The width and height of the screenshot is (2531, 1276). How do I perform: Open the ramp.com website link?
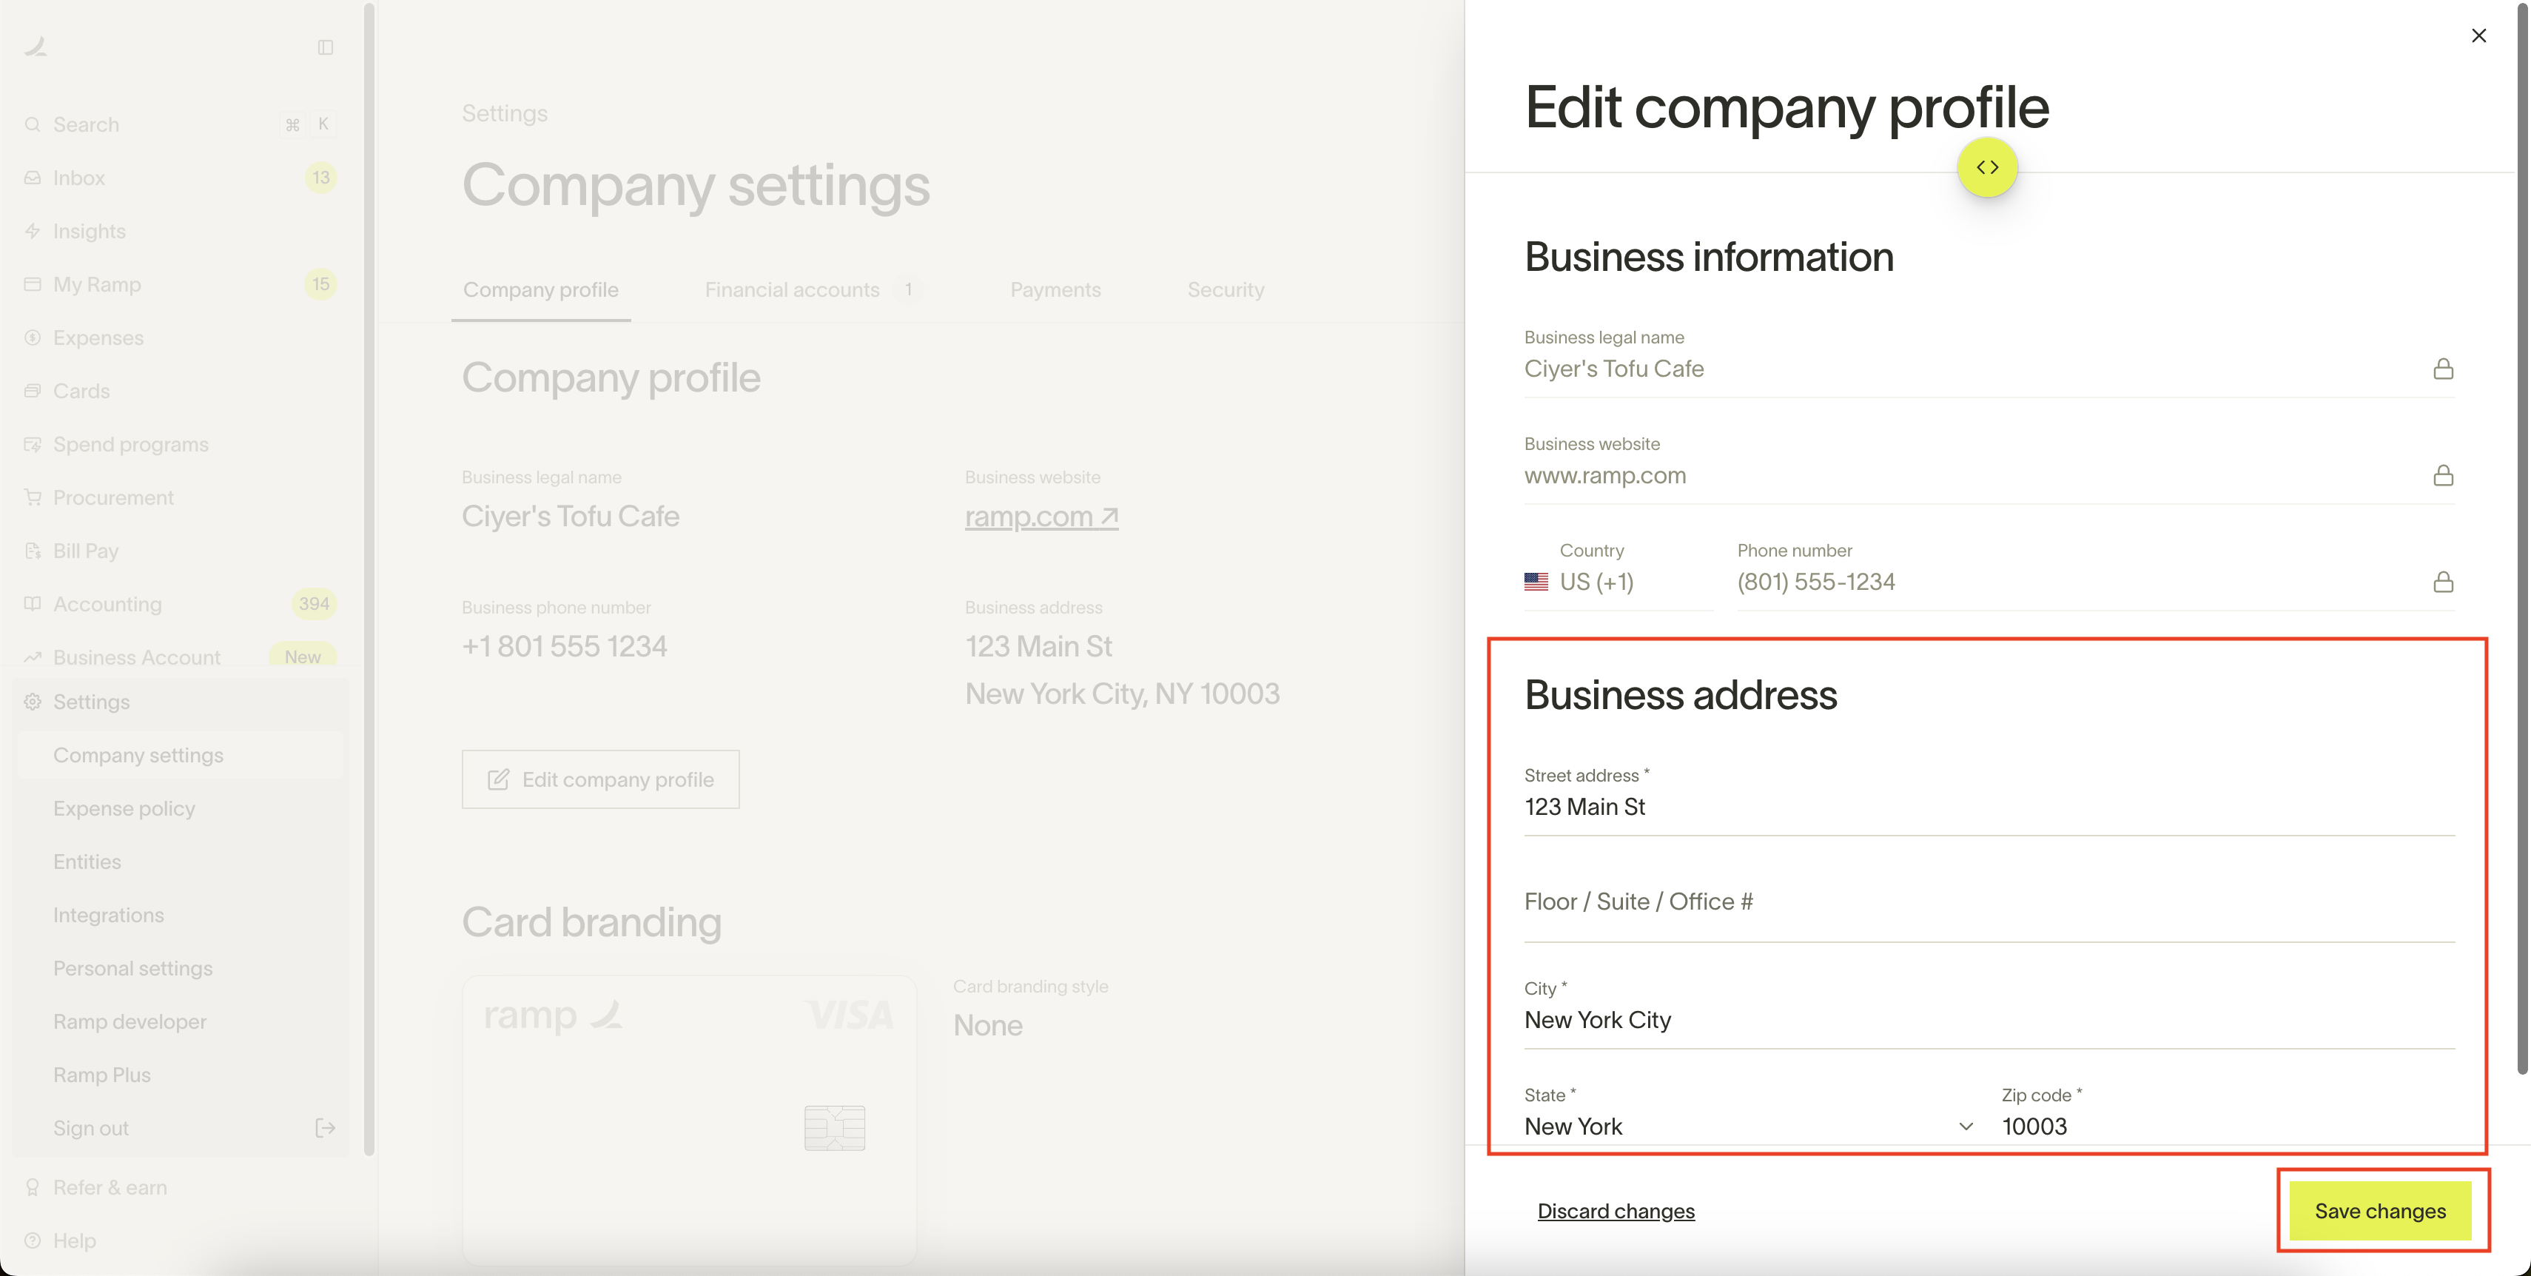coord(1041,517)
